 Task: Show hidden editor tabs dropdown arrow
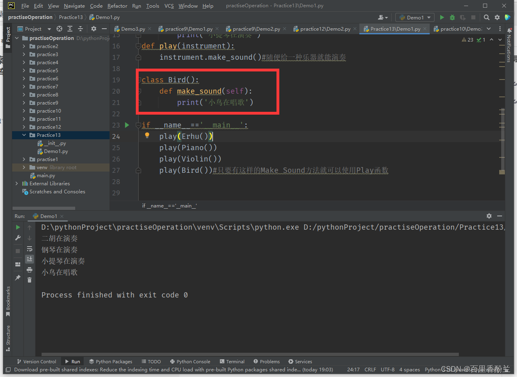[489, 29]
